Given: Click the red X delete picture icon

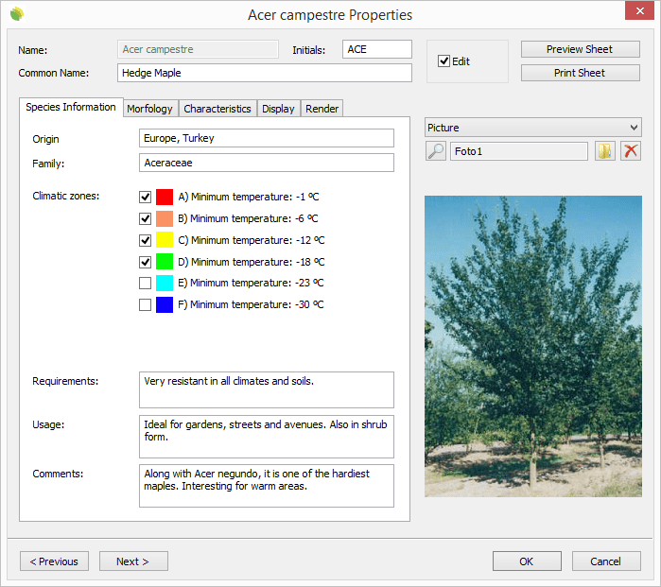Looking at the screenshot, I should (631, 151).
